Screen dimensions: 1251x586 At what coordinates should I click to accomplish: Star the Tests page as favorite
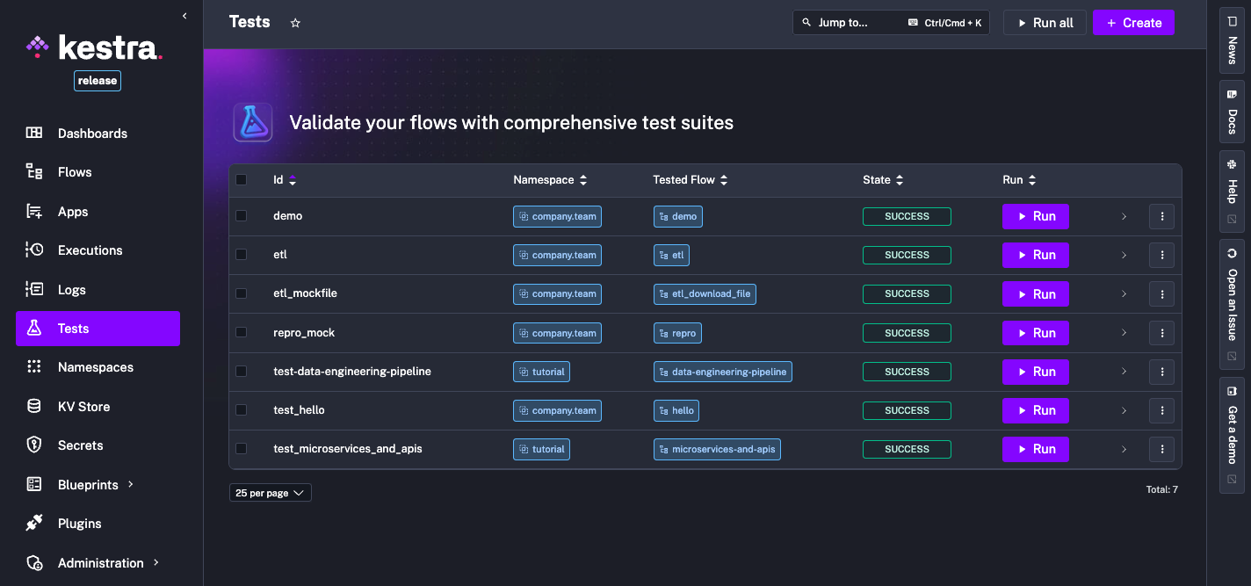pos(295,23)
